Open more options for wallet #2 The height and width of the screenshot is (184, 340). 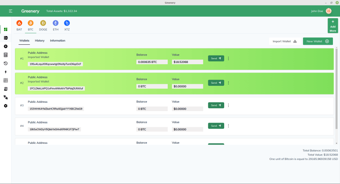coord(228,83)
